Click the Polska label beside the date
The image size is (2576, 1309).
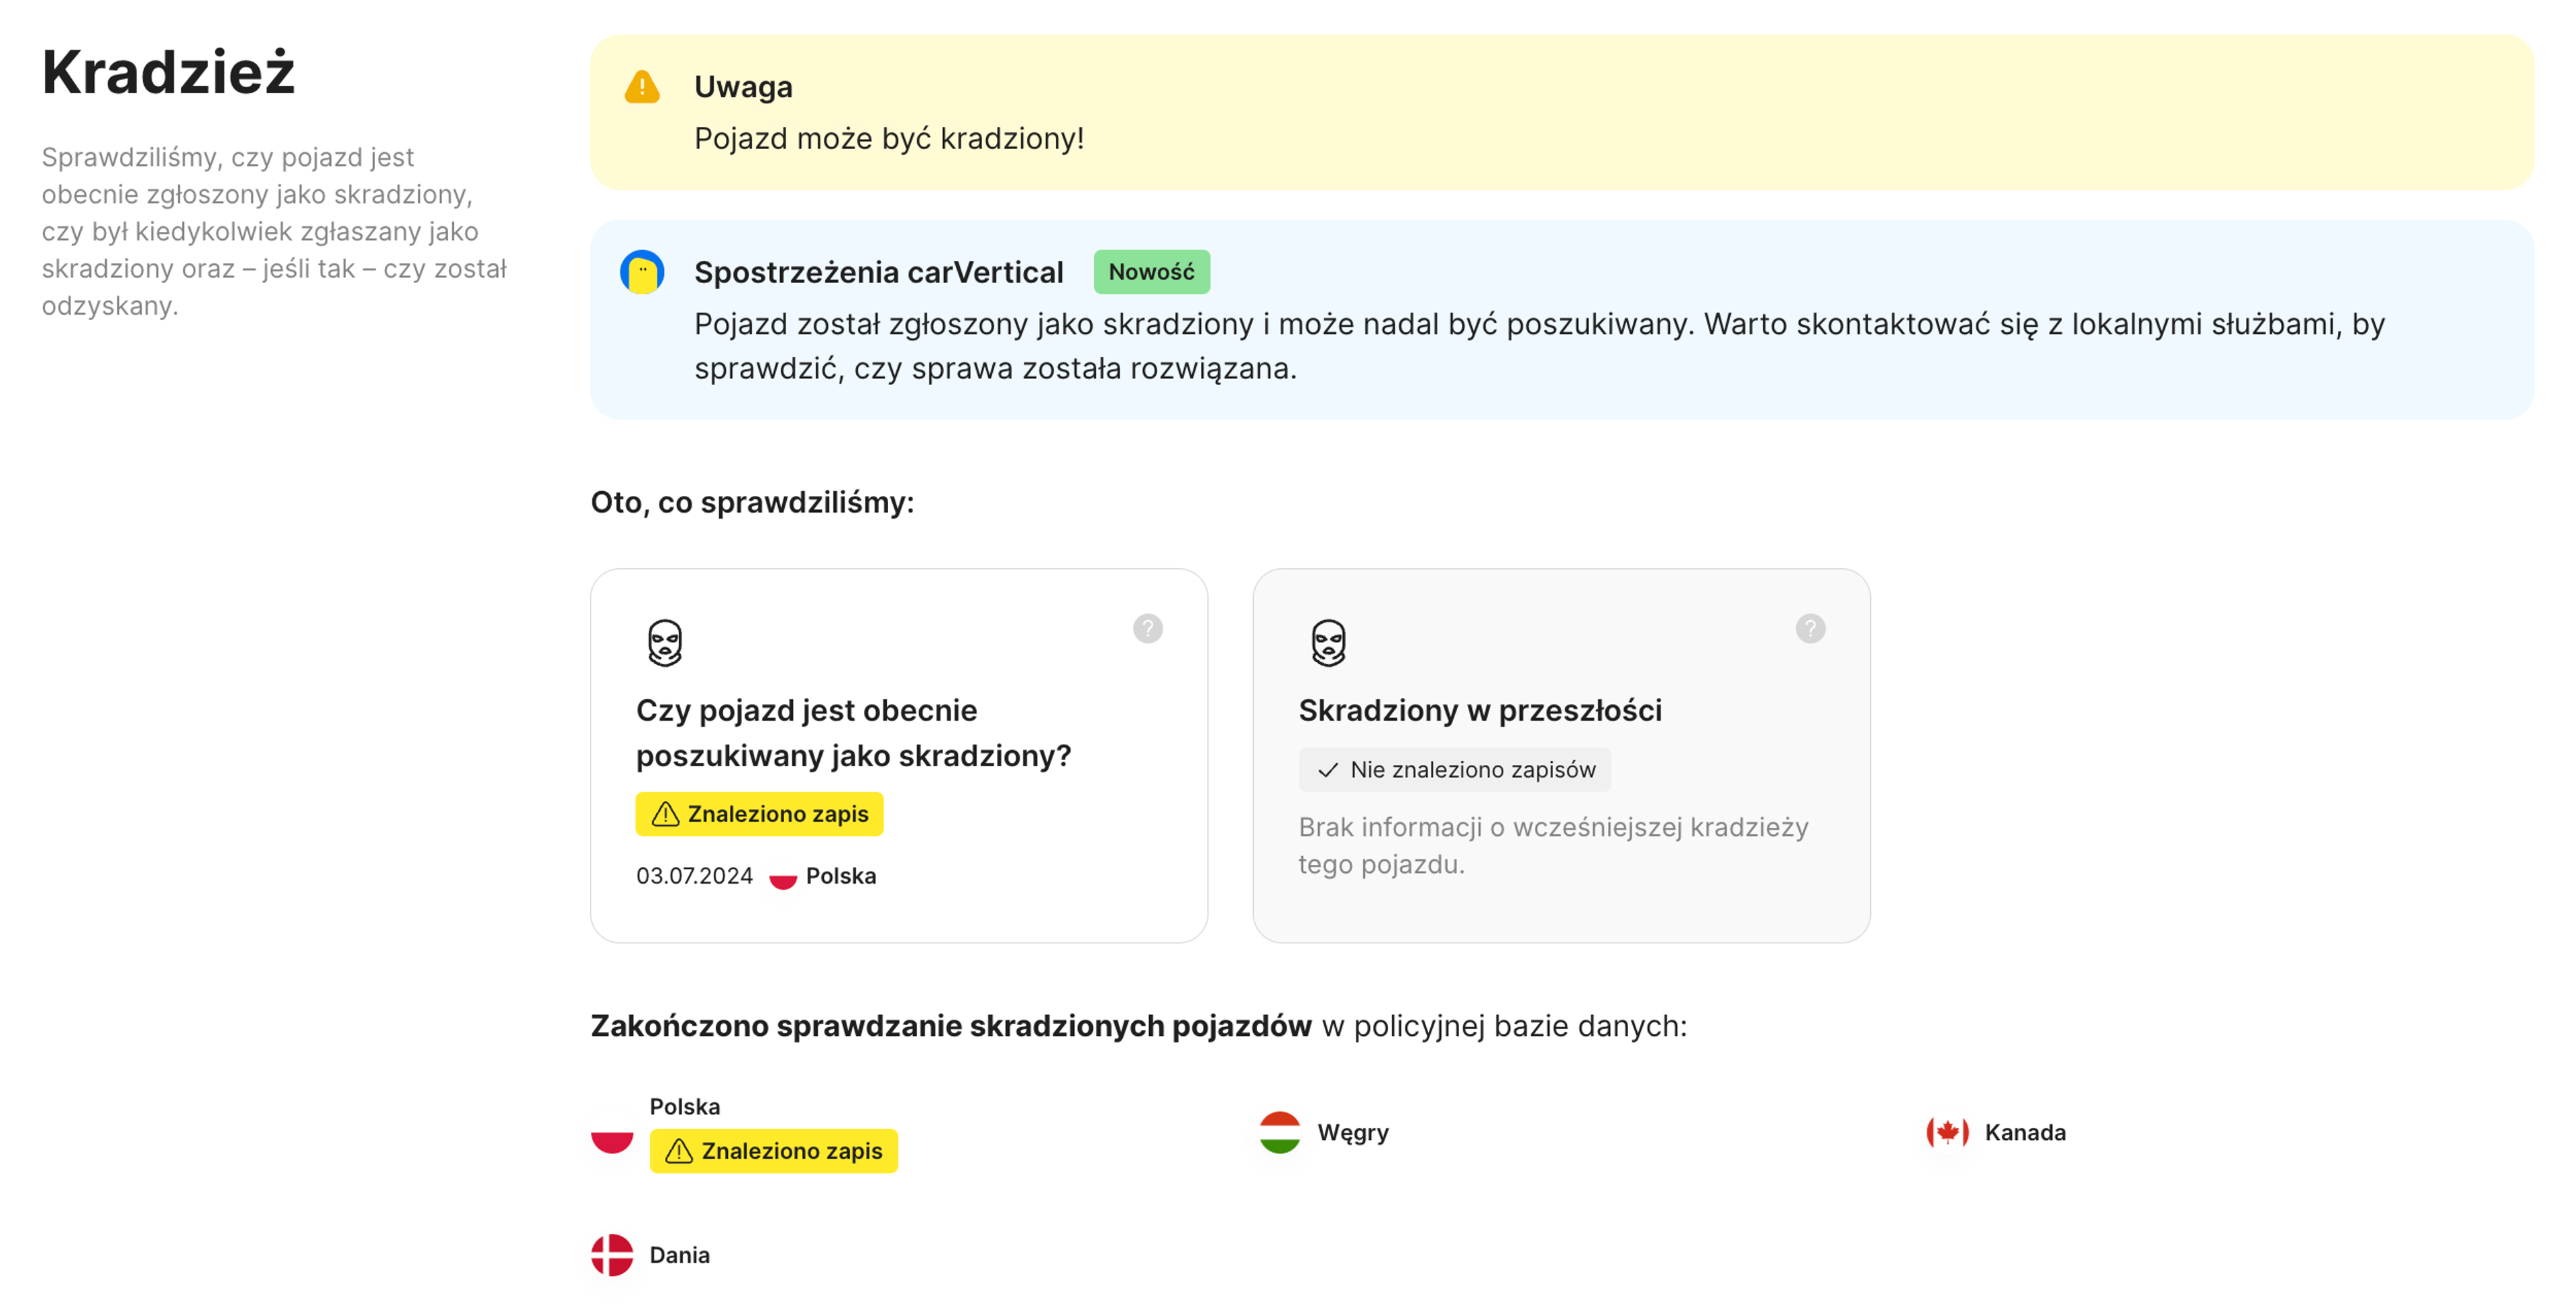pos(841,876)
